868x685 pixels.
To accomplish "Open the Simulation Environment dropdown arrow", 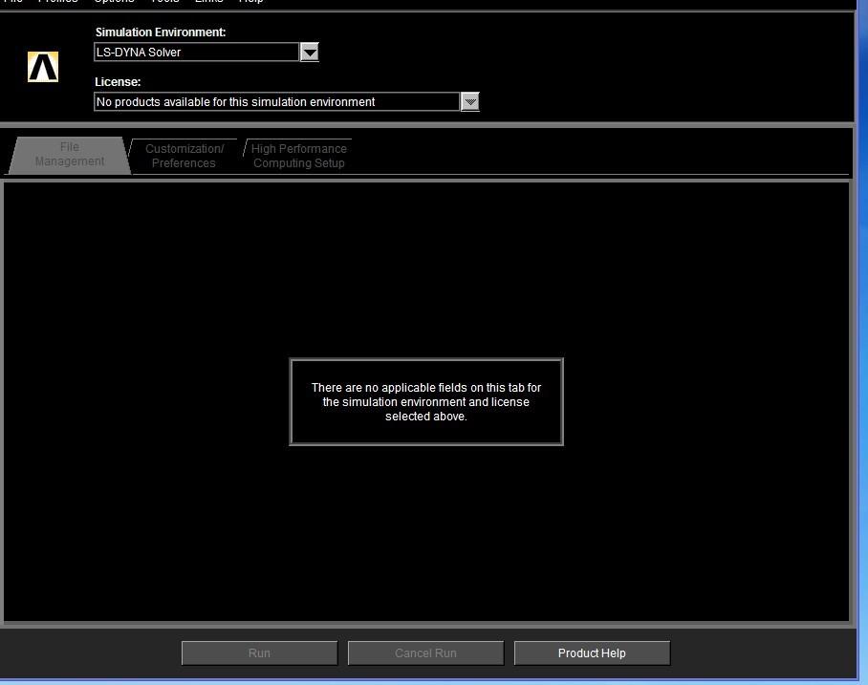I will coord(310,53).
